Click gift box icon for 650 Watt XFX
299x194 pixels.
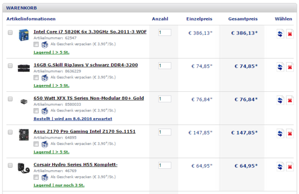(45, 111)
